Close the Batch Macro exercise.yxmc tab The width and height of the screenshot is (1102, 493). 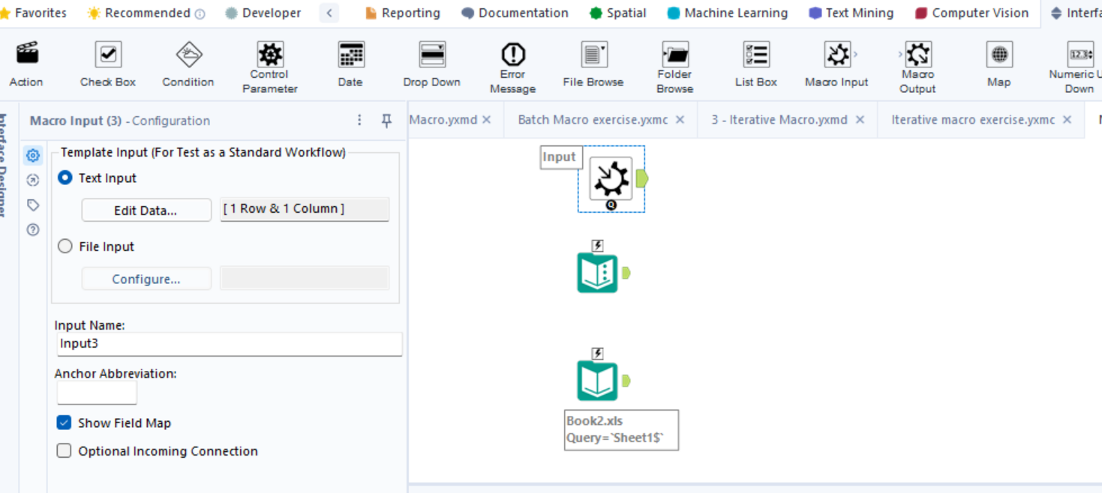pos(680,120)
